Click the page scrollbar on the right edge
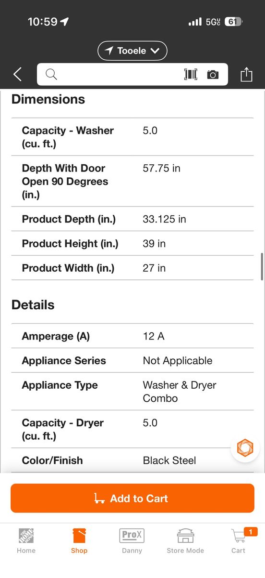 click(262, 266)
